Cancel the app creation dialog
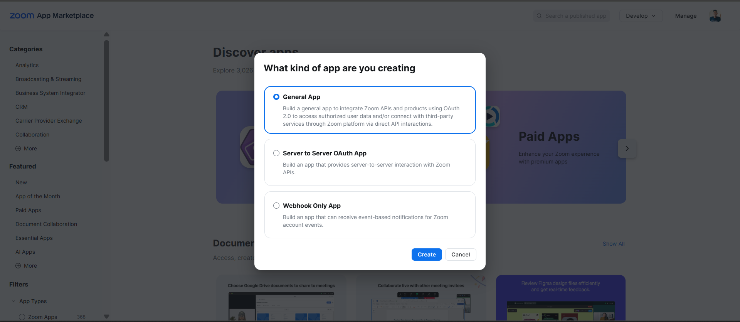Image resolution: width=740 pixels, height=322 pixels. 461,255
